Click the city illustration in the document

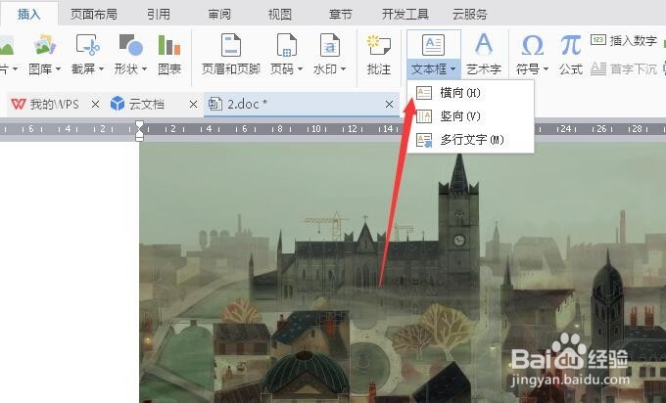pyautogui.click(x=403, y=272)
